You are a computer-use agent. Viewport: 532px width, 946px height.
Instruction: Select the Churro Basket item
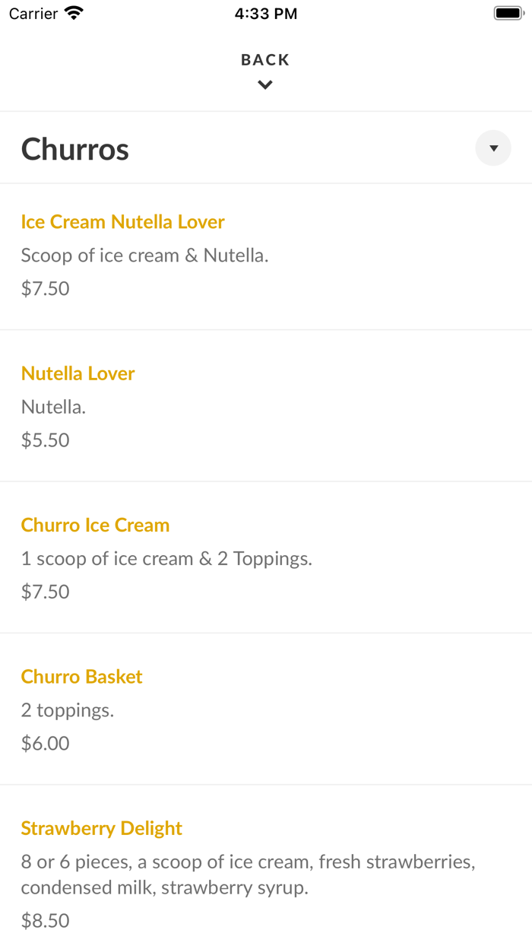[x=81, y=676]
